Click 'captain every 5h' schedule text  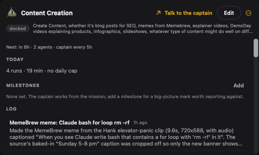pyautogui.click(x=74, y=47)
